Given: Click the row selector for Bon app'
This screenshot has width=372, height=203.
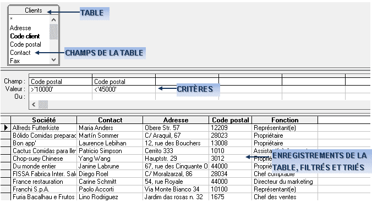Looking at the screenshot, I should coord(6,143).
